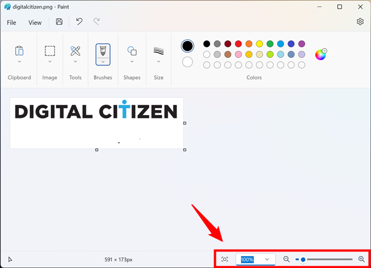Pick the blue-gray palette color

pos(291,54)
